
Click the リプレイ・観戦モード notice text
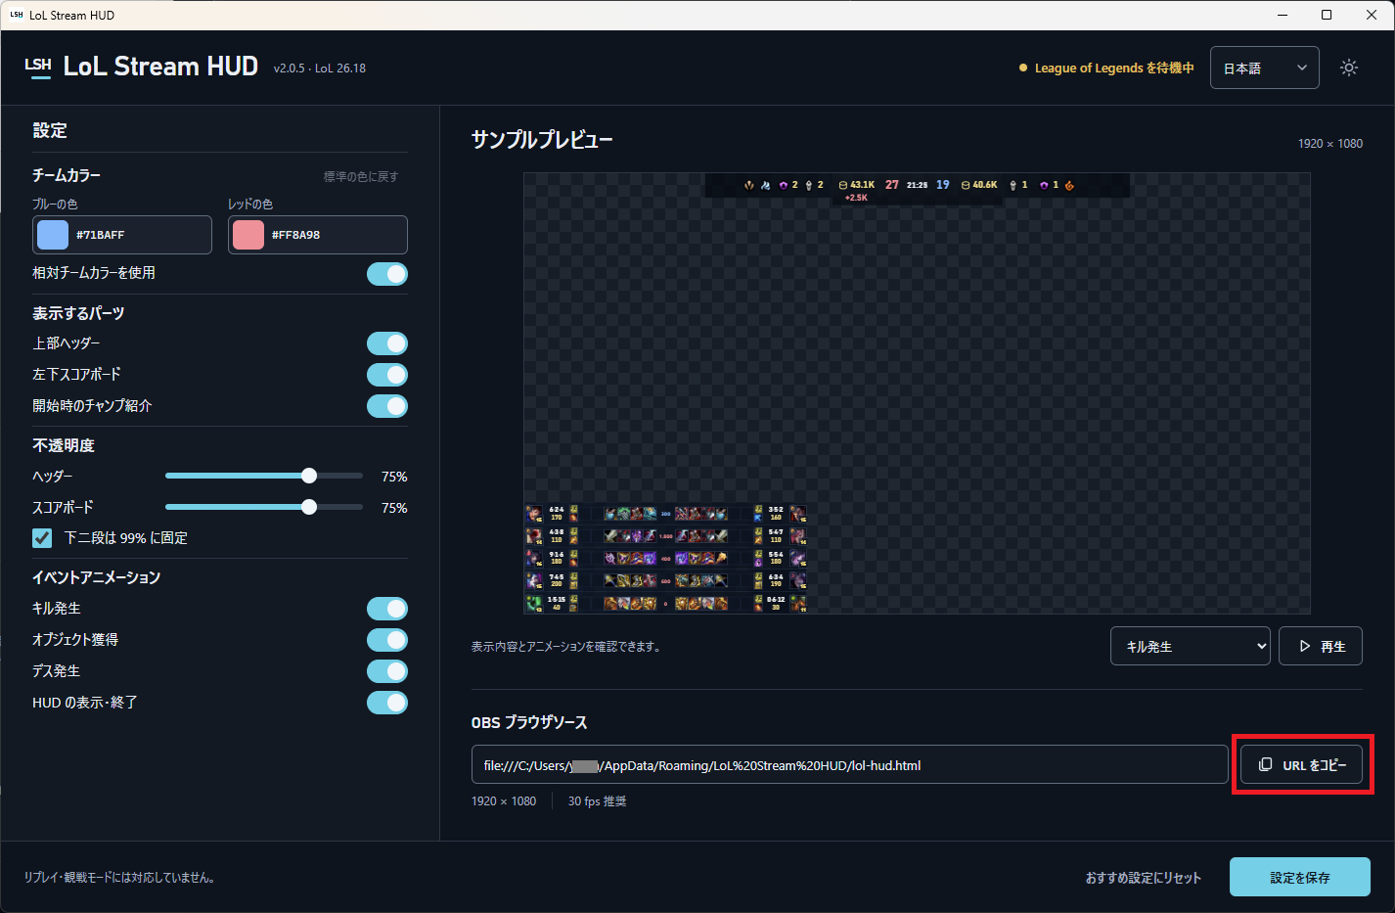119,878
